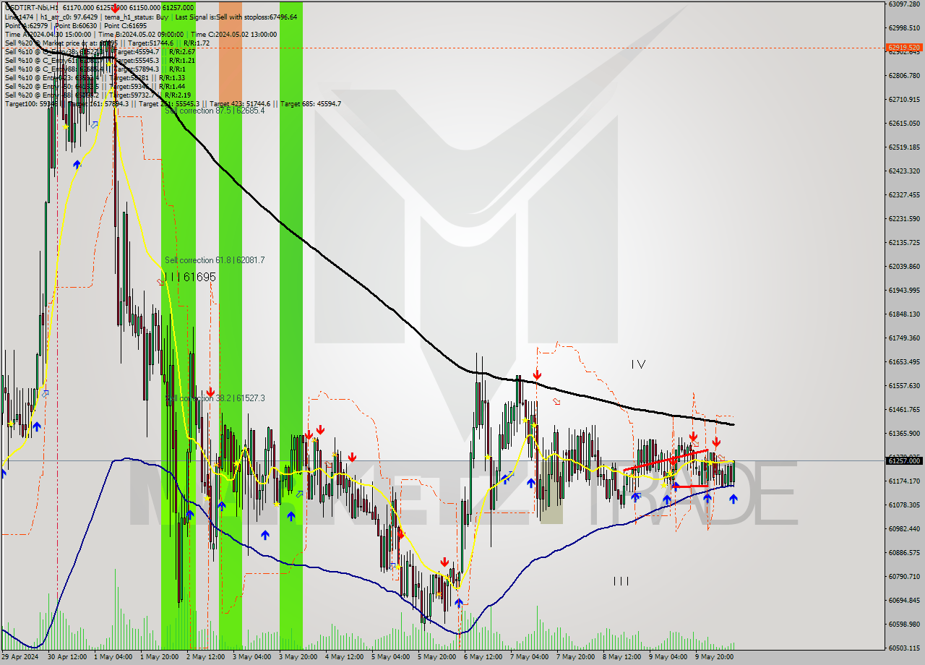Click the current price tag 61257.000

[904, 460]
